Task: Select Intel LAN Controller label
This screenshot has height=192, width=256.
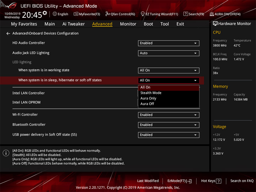Action: click(x=28, y=93)
